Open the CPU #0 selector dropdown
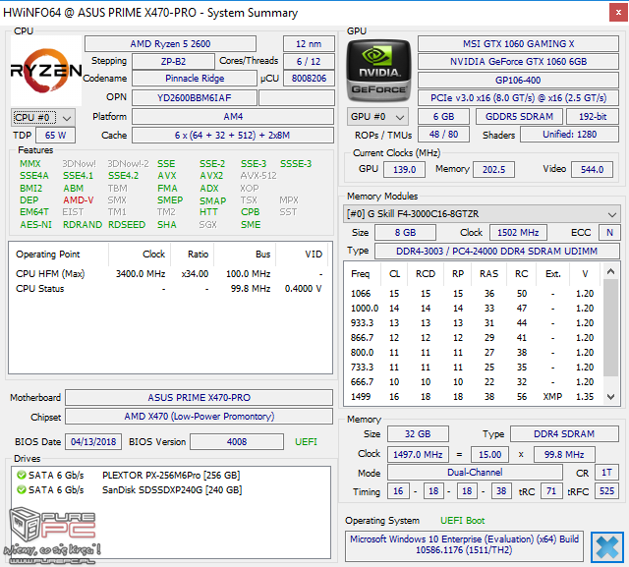The height and width of the screenshot is (567, 629). [43, 118]
